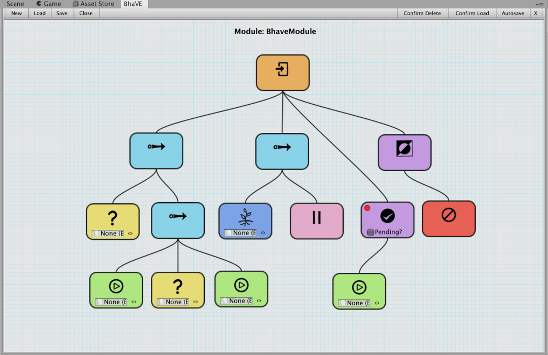Click the red prohibited-symbol node
This screenshot has height=355, width=548.
coord(448,215)
